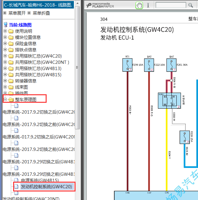Click the folder icon of 使用说明
This screenshot has height=200, width=198.
pos(11,31)
